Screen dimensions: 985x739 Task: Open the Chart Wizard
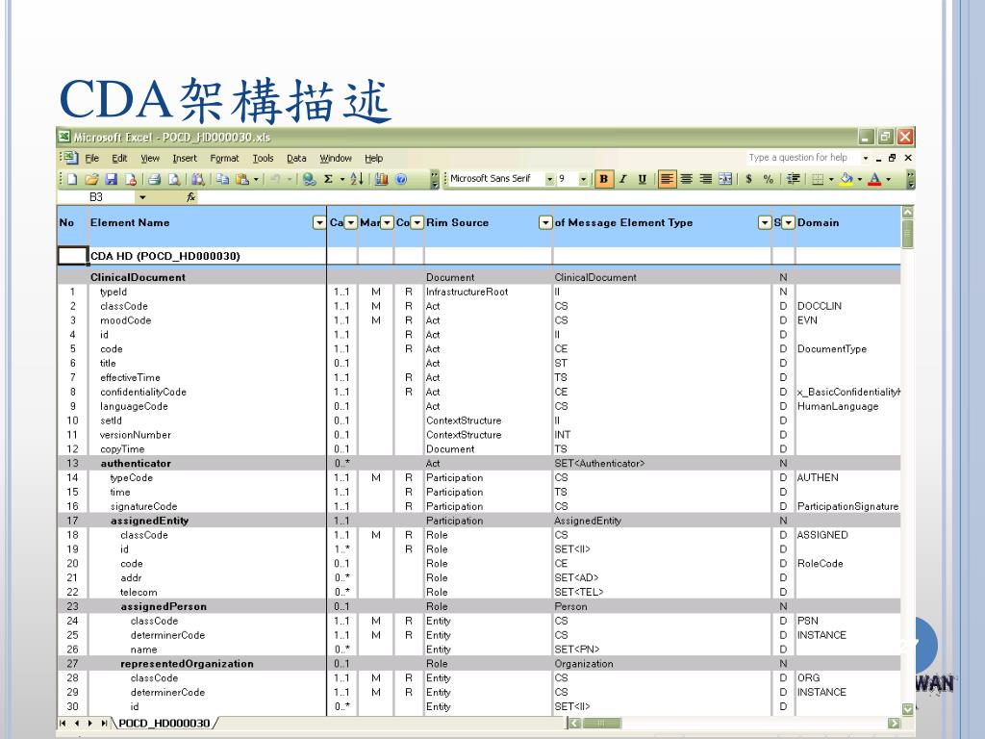point(381,179)
